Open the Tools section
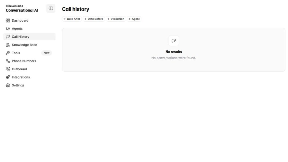Screen dimensions: 288x162 [x=29, y=53]
